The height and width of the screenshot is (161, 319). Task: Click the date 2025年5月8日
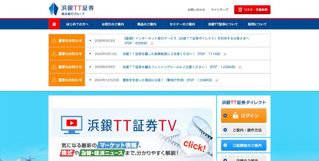click(105, 67)
